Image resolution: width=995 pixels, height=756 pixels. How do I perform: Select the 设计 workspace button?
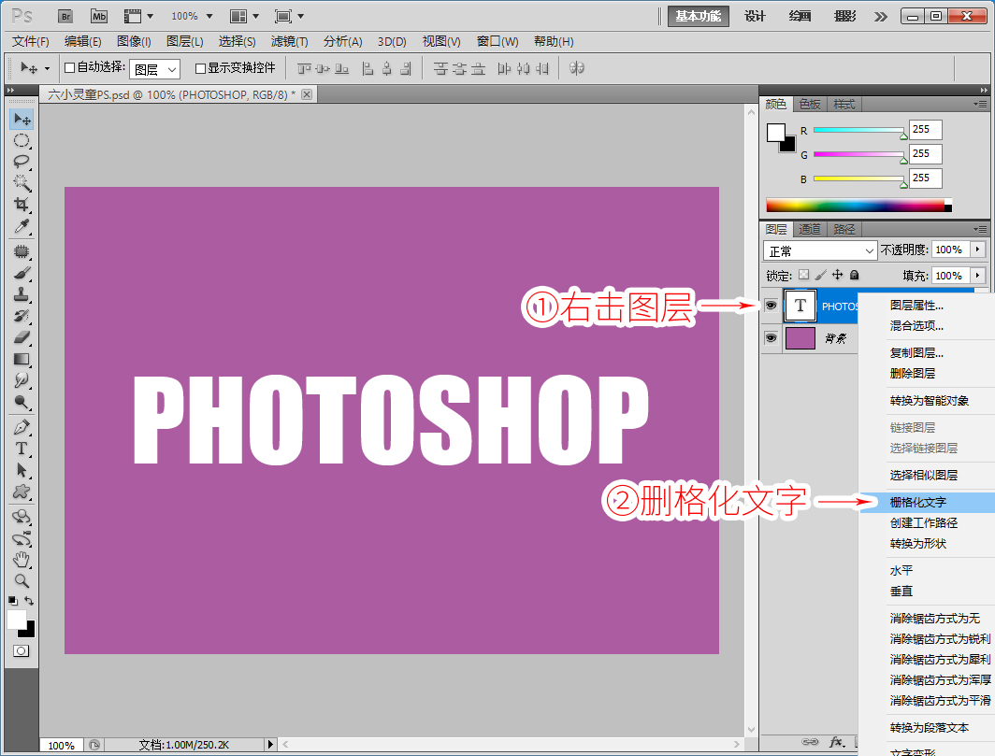point(755,17)
